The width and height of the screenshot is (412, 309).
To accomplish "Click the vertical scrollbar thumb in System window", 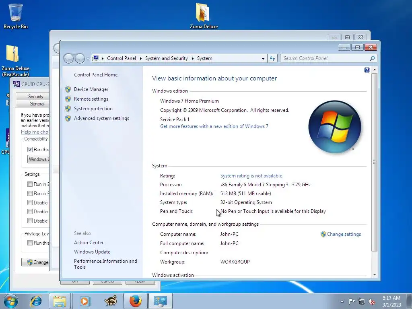I will coord(375,162).
